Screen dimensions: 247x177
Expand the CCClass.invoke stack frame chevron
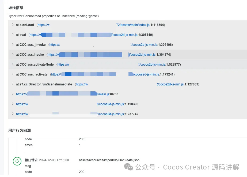click(x=13, y=54)
